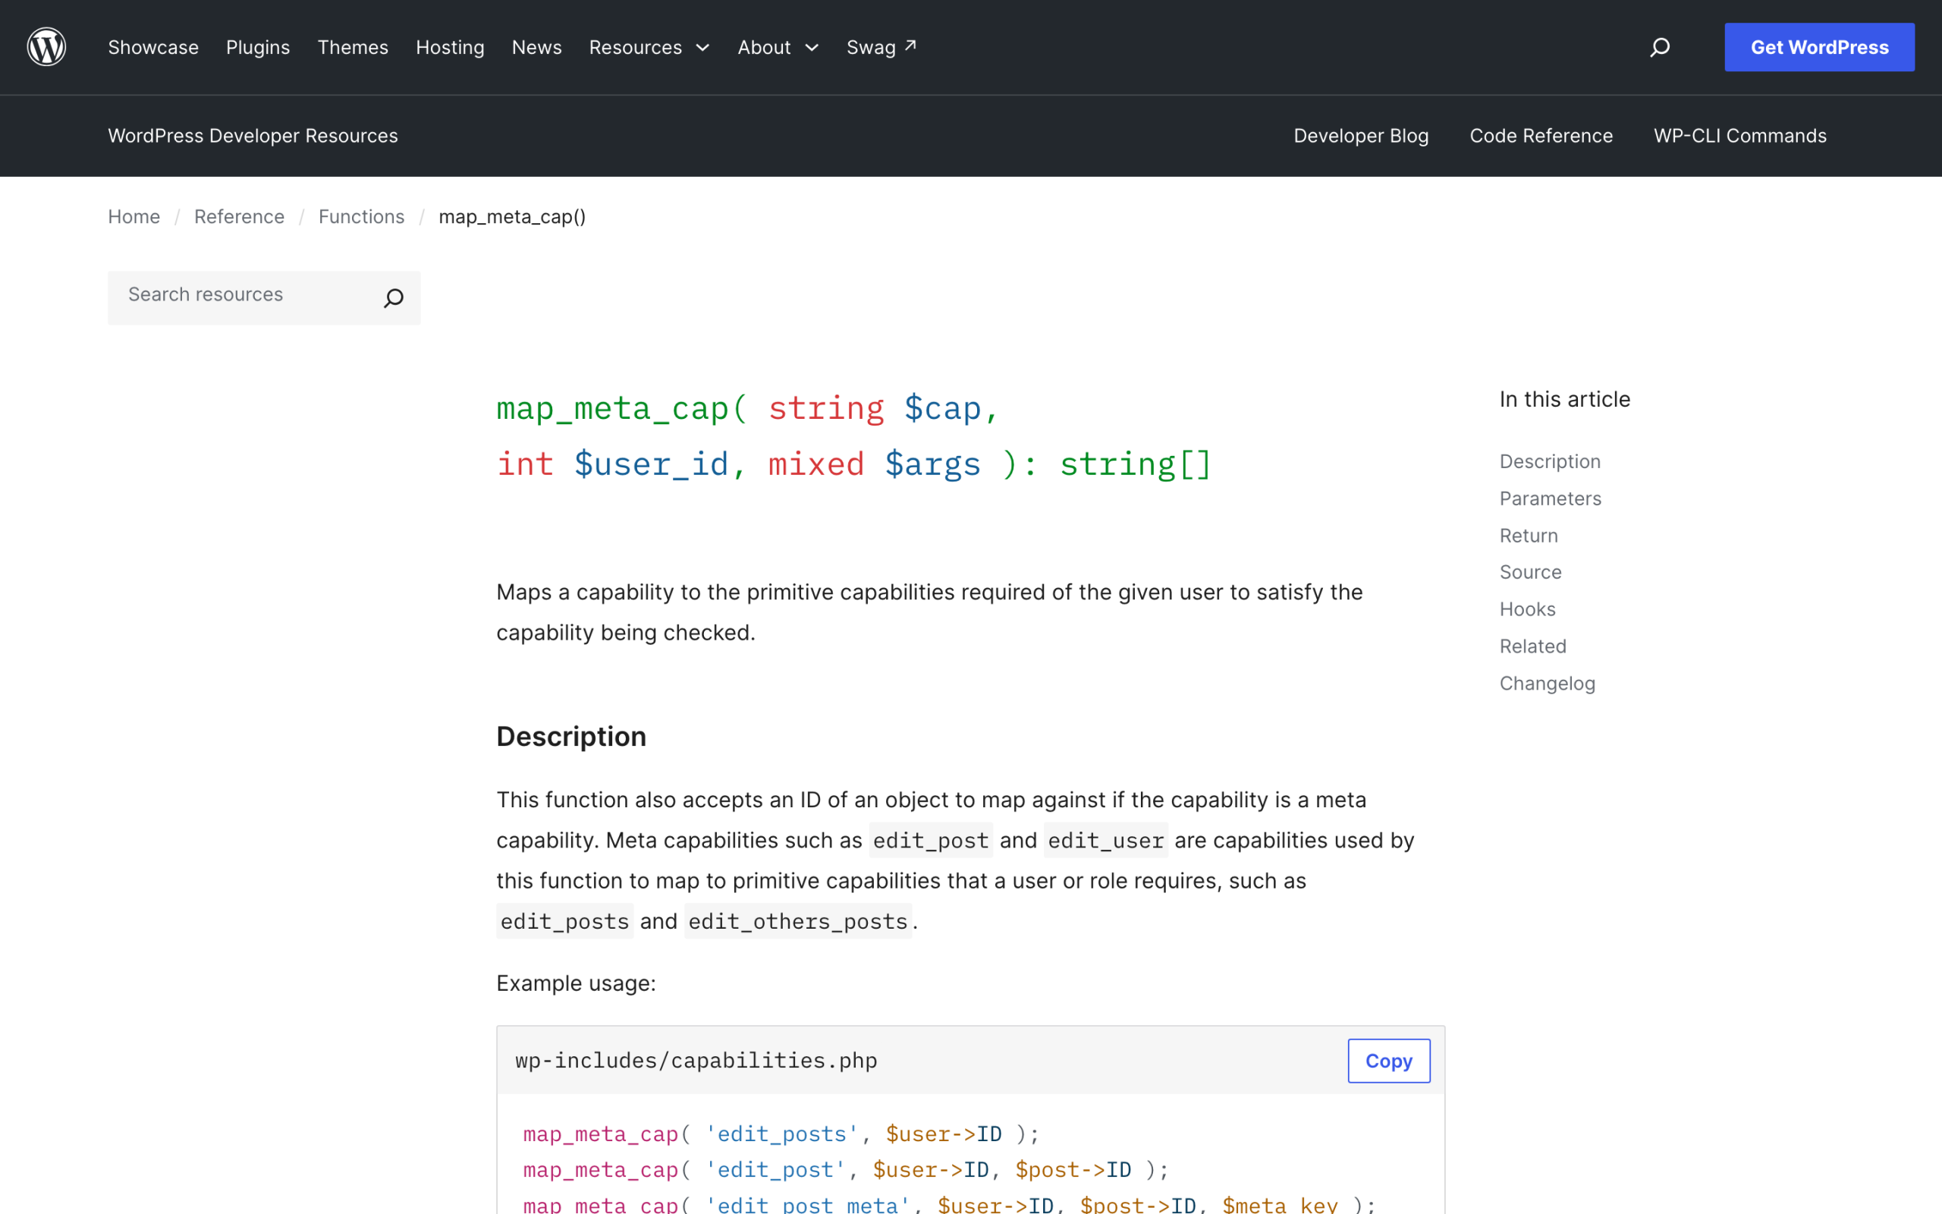
Task: Select the inline code edit_posts
Action: [x=565, y=921]
